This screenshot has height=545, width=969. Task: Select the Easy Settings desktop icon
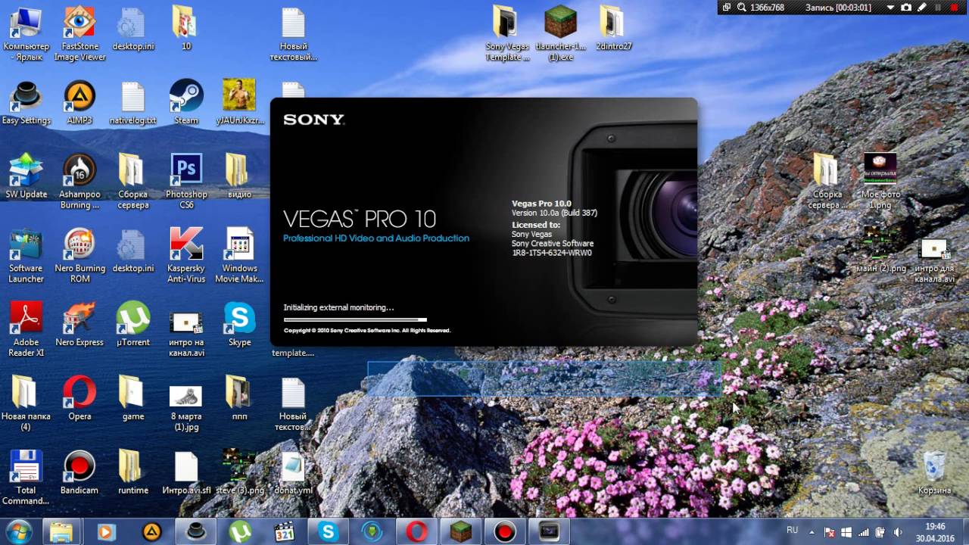[26, 102]
